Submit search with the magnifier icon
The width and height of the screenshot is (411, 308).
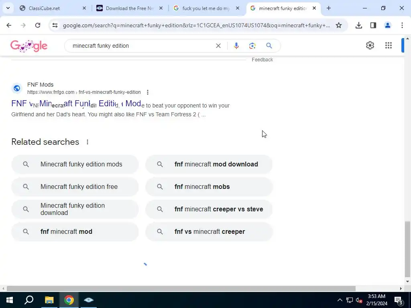(269, 46)
